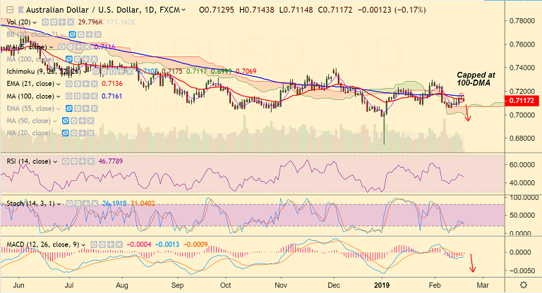Remove the MA (100, close) indicator
Image resolution: width=542 pixels, height=293 pixels.
[x=95, y=96]
